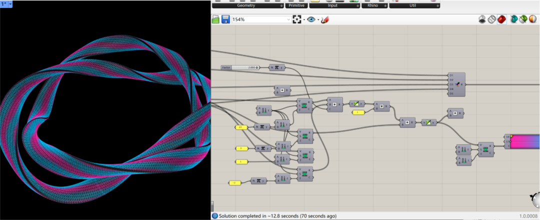
Task: Click the viewport tab labeled 1*
Action: tap(6, 3)
